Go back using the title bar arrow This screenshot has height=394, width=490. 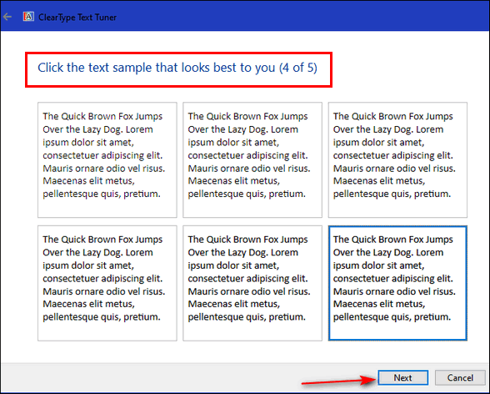point(7,17)
